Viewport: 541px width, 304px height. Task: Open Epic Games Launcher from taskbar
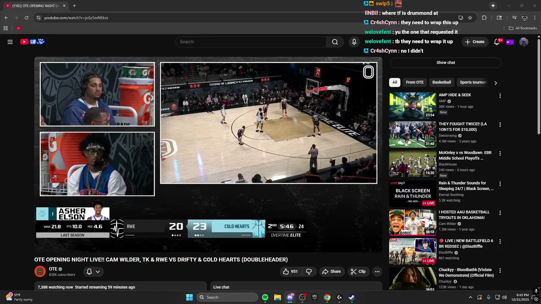point(314,297)
